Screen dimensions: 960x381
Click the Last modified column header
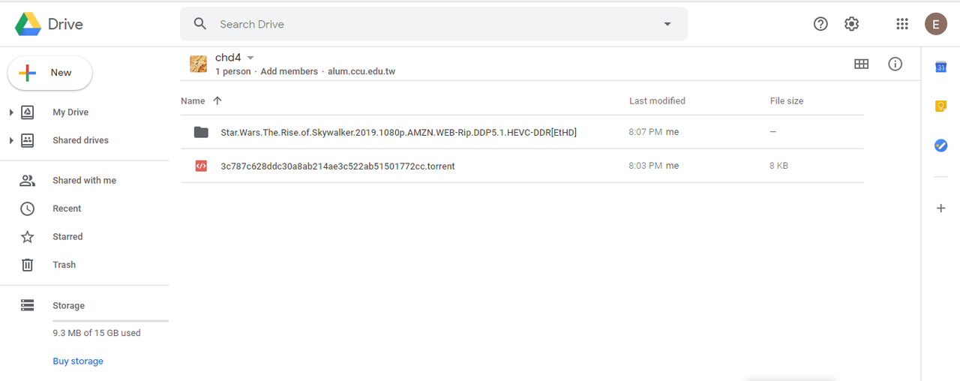(657, 101)
